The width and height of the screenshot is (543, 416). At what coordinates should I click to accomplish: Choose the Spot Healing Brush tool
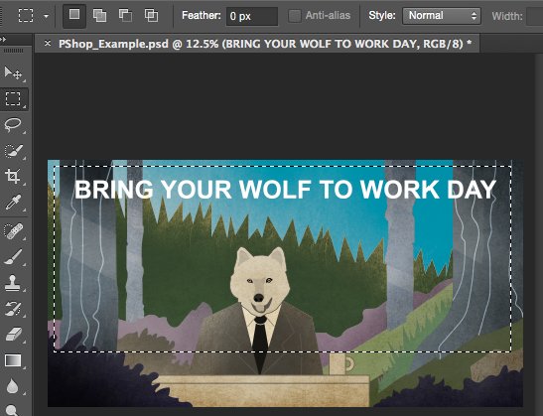click(x=13, y=230)
